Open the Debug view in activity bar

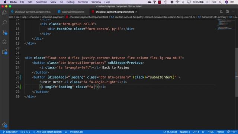coord(4,42)
